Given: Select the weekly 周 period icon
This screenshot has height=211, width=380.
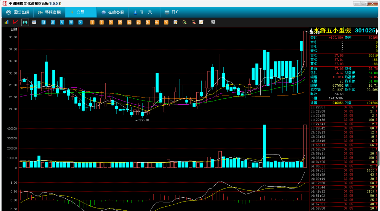Looking at the screenshot, I should click(x=52, y=22).
